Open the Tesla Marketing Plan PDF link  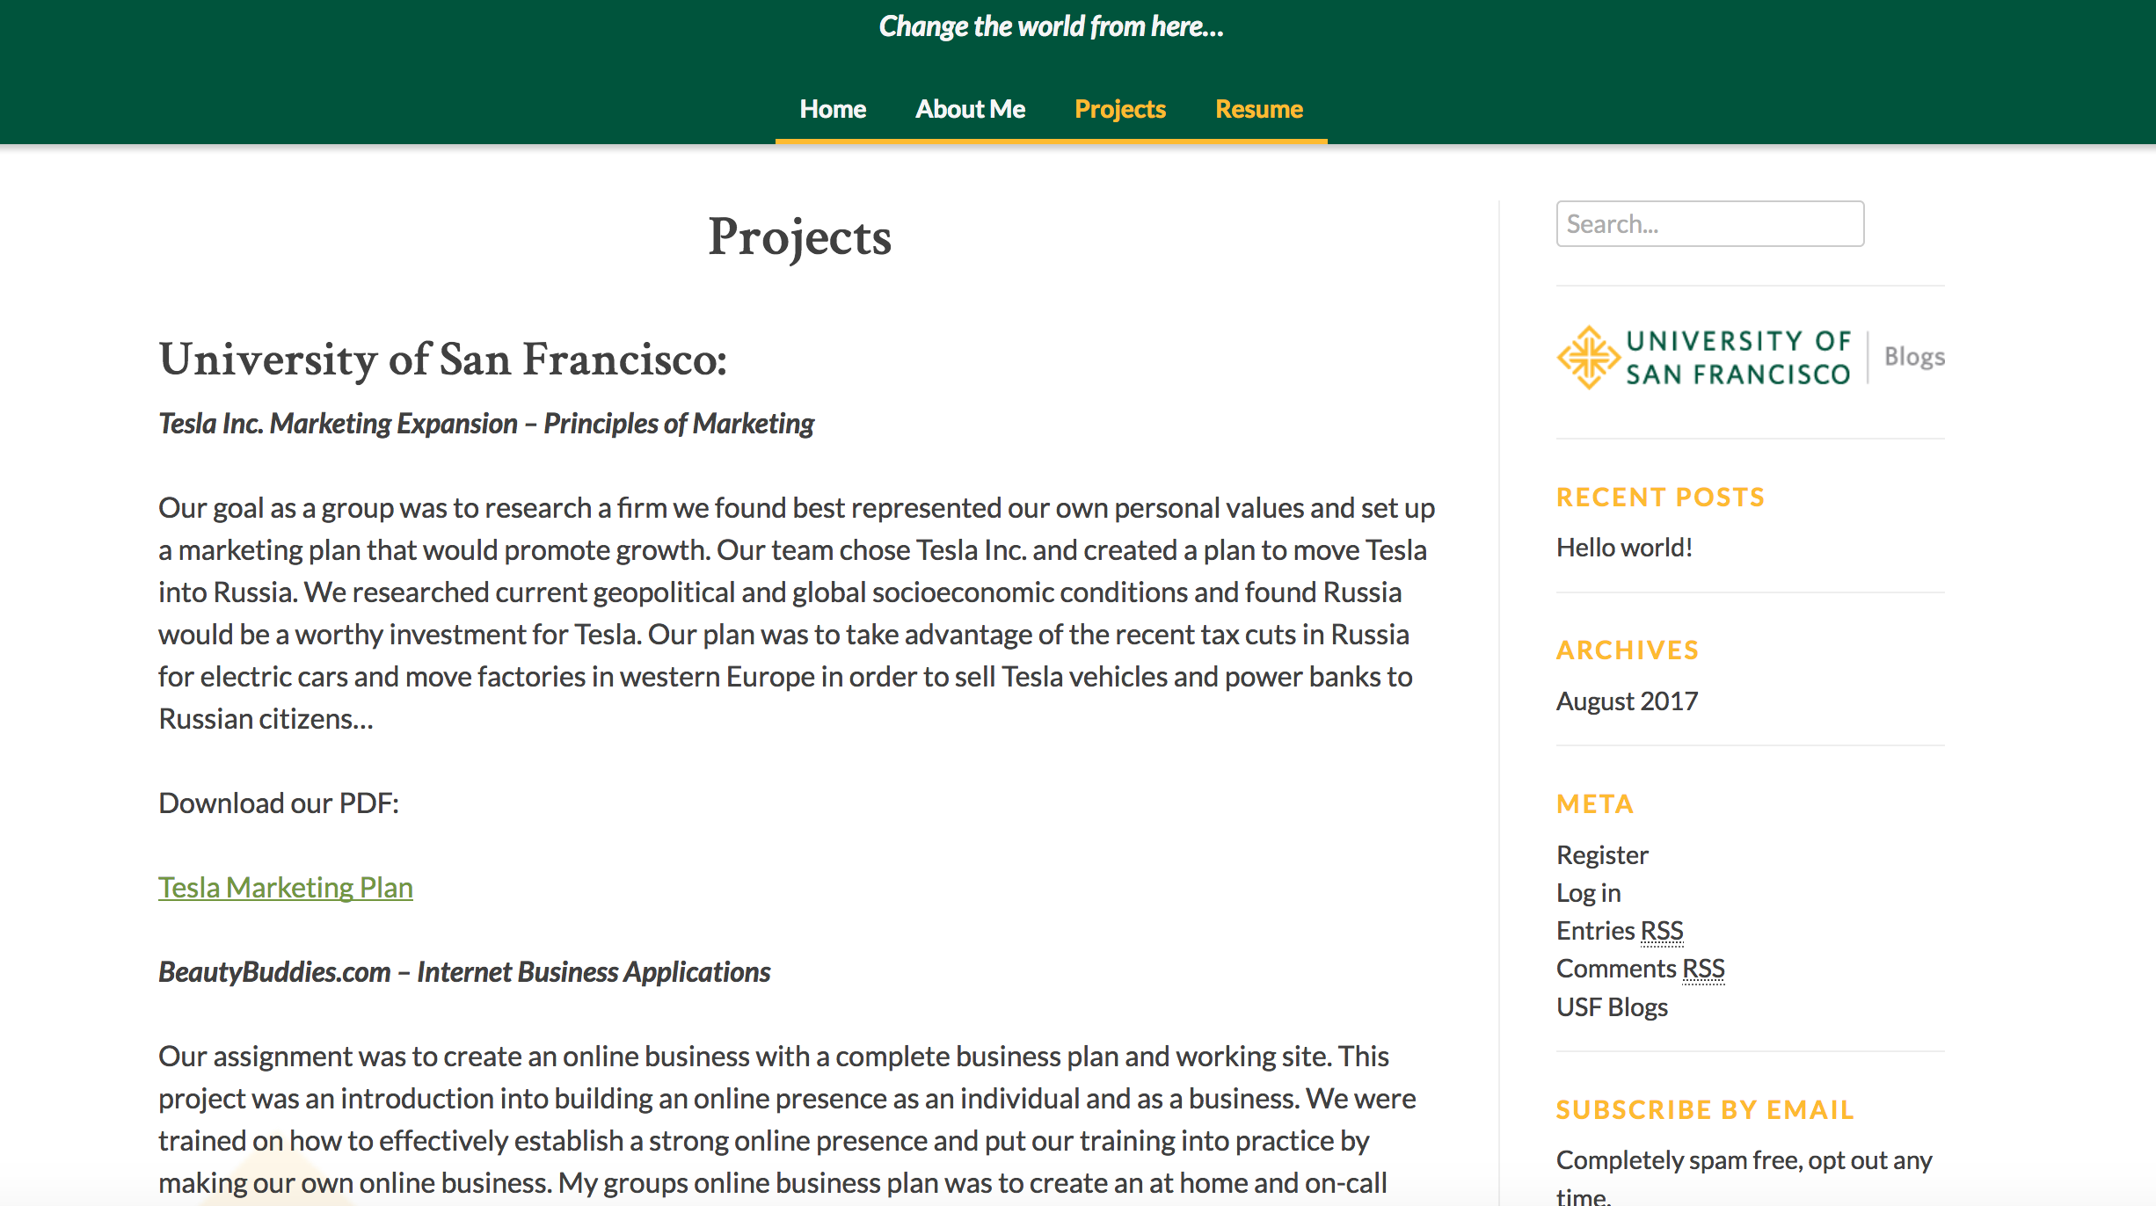(286, 888)
